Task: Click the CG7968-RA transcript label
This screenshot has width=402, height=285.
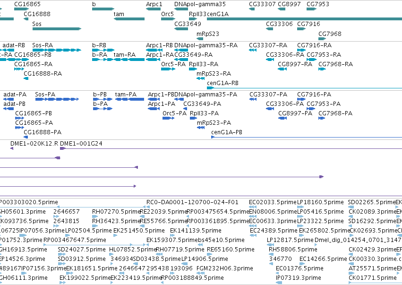Action: pos(335,64)
